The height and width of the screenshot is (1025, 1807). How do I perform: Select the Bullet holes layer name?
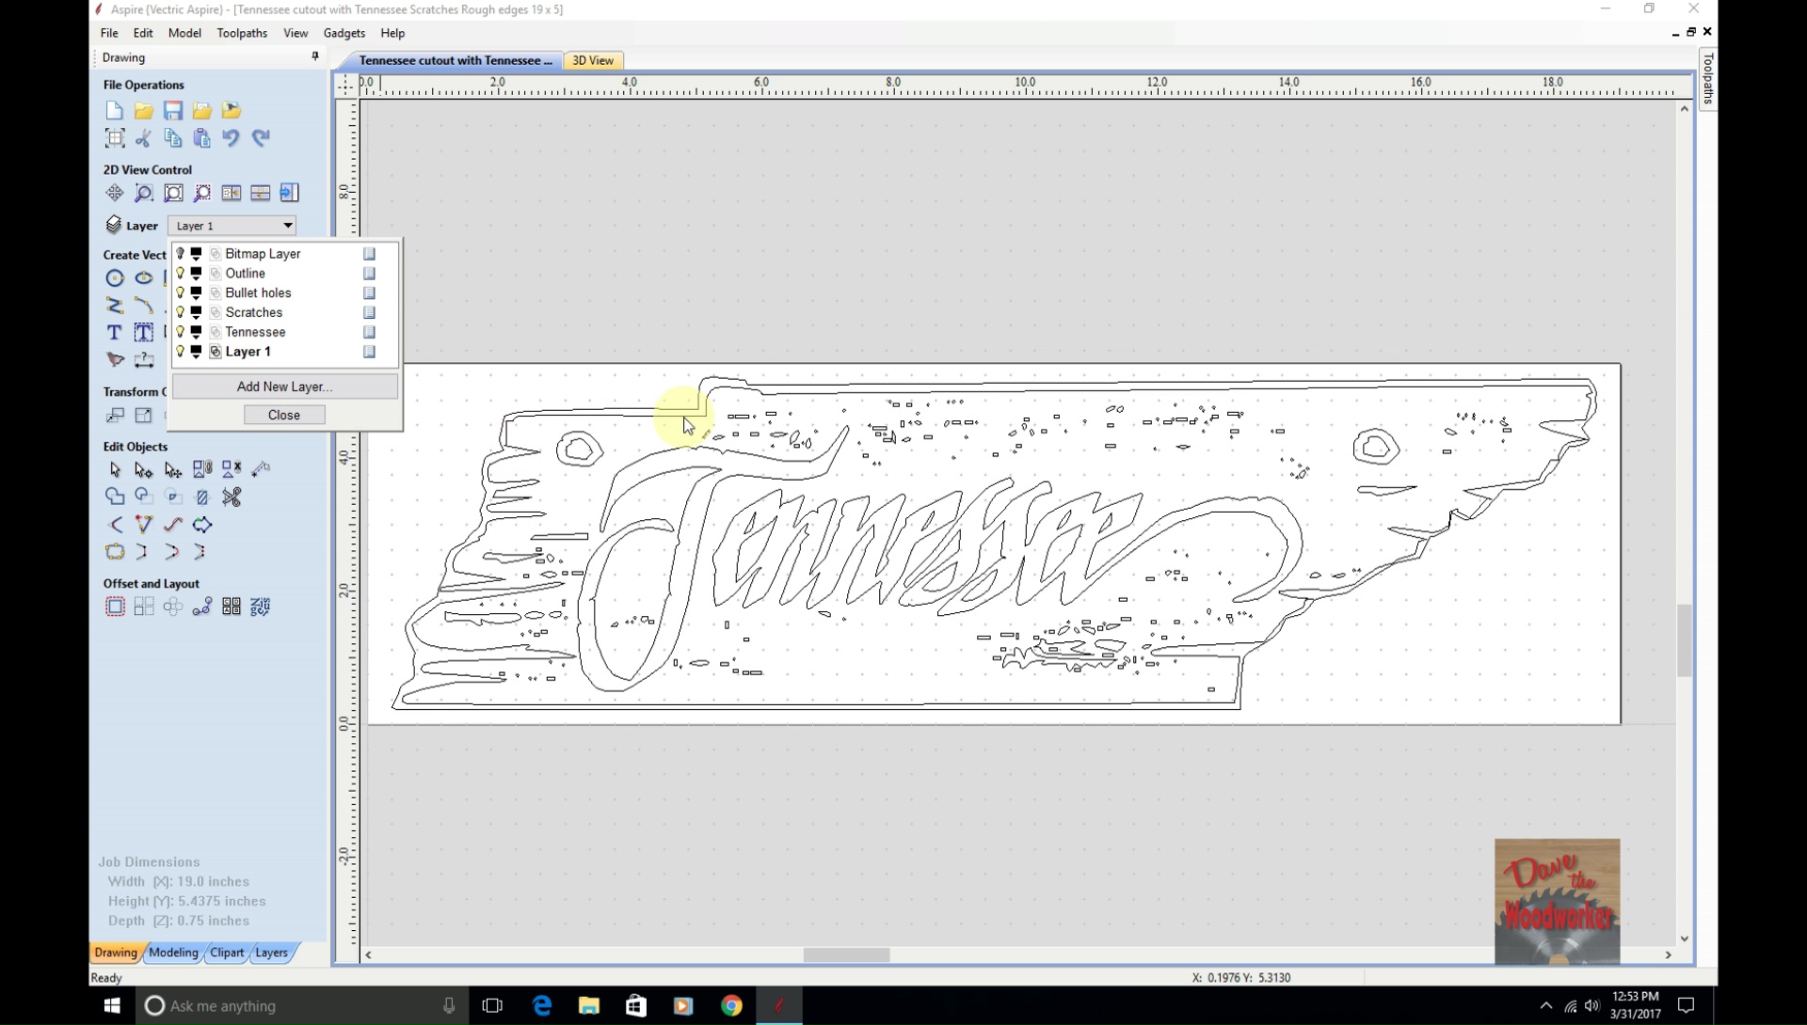pyautogui.click(x=258, y=292)
